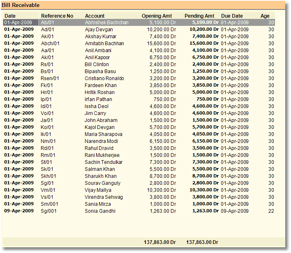Click reference number Abch/01
The height and width of the screenshot is (253, 291).
tap(50, 44)
